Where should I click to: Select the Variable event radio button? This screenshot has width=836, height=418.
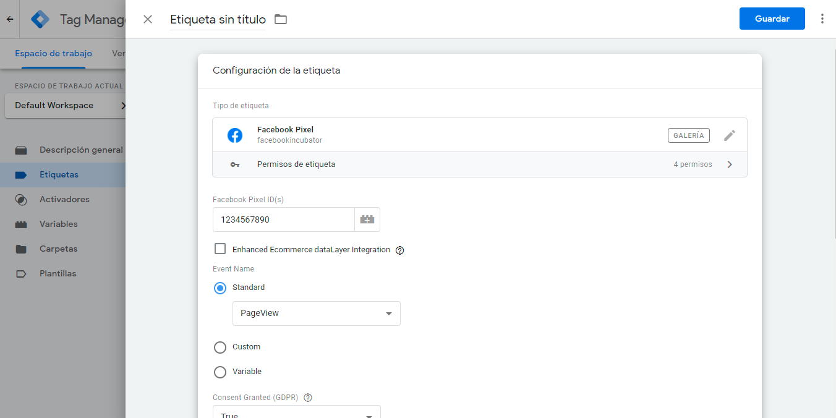[220, 372]
